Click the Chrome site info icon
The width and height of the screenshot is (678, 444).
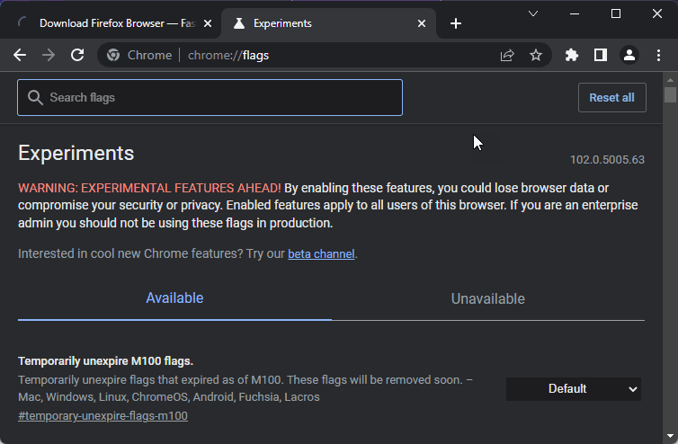pos(113,56)
